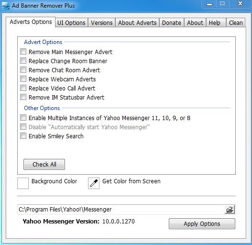Click the Get Color from Screen label

(131, 181)
